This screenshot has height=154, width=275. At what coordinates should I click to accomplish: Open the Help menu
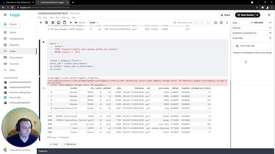click(73, 18)
